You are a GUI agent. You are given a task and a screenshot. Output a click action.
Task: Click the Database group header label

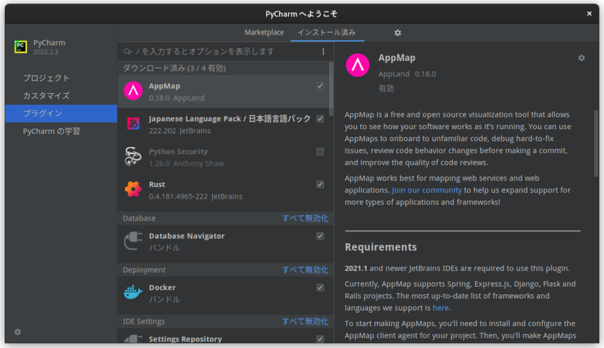pos(139,218)
